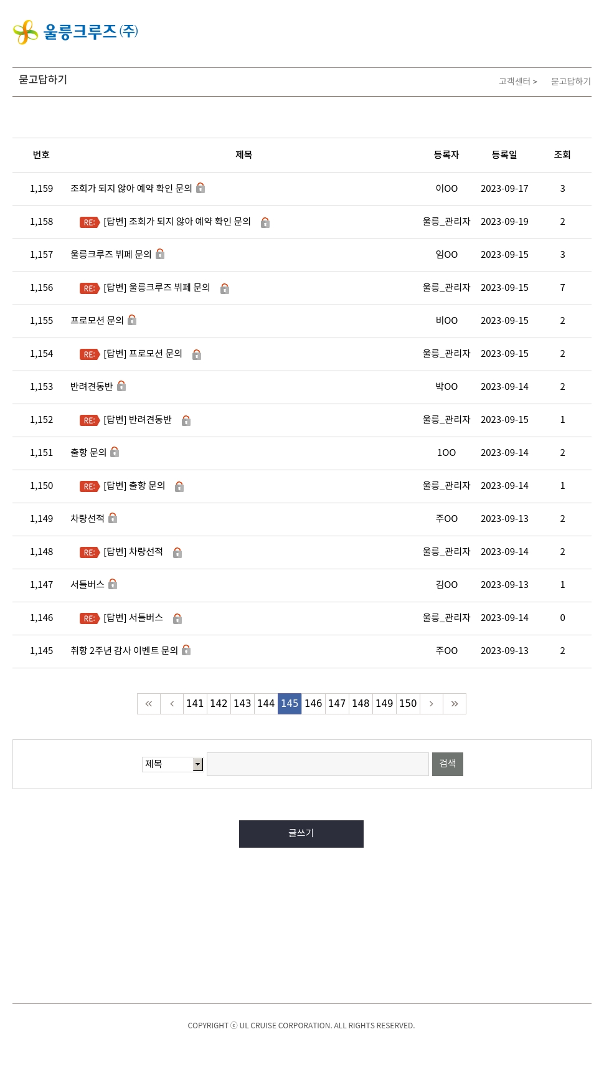
Task: Go to the first page using double-left arrow
Action: (x=149, y=704)
